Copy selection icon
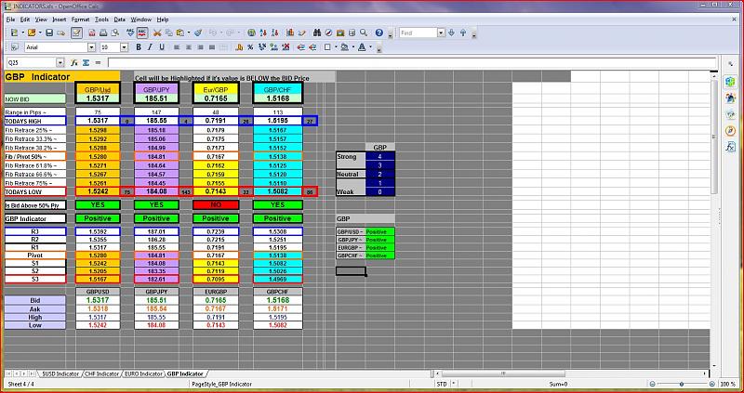The height and width of the screenshot is (393, 744). pyautogui.click(x=169, y=33)
